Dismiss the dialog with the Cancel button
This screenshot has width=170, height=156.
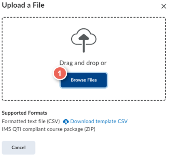[19, 147]
